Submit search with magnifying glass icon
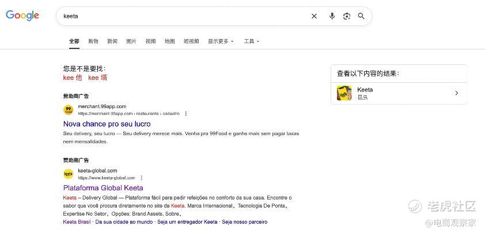The height and width of the screenshot is (234, 485). tap(361, 16)
